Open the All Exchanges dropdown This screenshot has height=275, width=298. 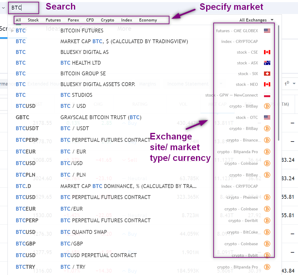256,20
